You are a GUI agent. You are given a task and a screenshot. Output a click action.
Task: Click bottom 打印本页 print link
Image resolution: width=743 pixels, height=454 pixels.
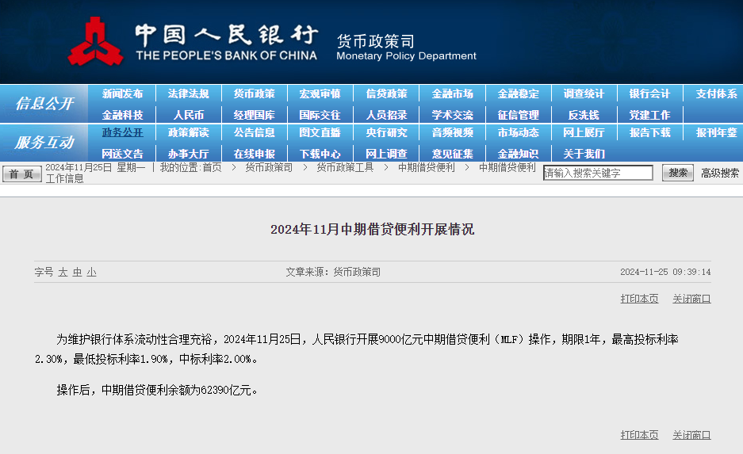click(x=639, y=435)
